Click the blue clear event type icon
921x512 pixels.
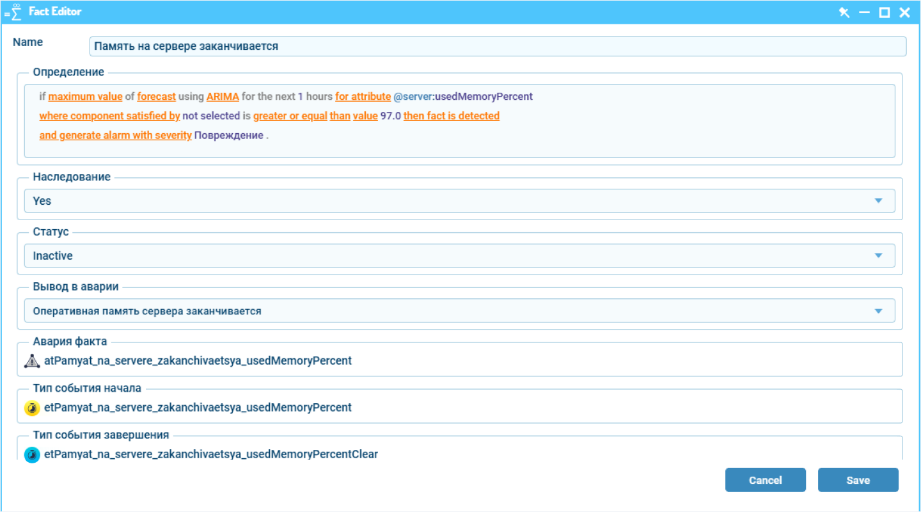coord(32,455)
